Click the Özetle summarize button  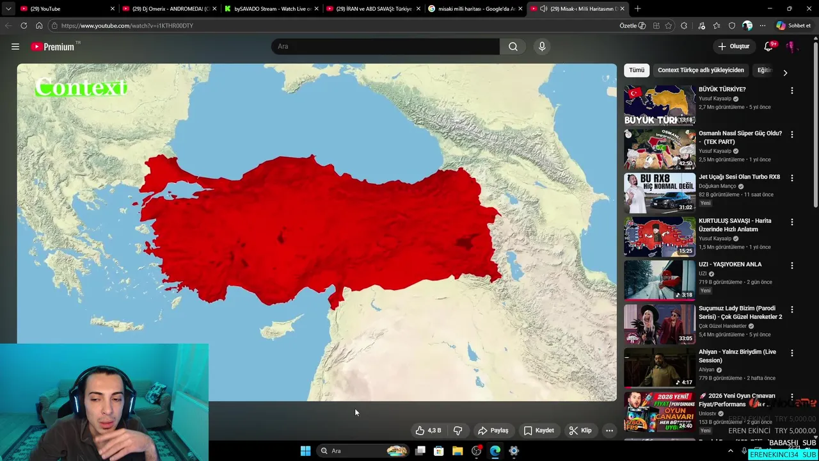(632, 26)
